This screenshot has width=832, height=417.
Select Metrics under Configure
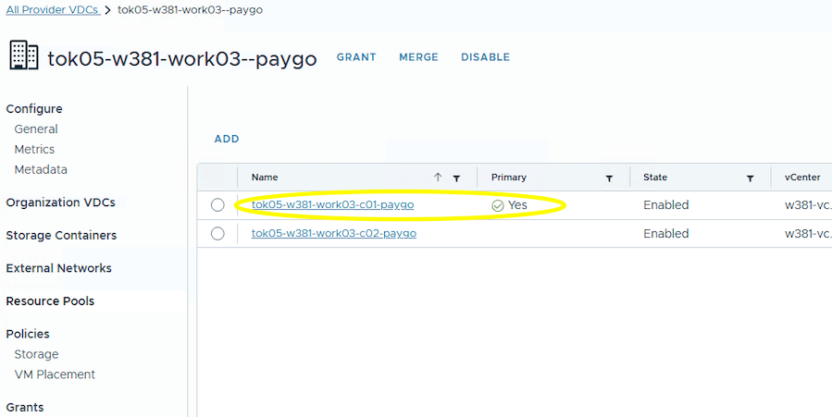34,149
